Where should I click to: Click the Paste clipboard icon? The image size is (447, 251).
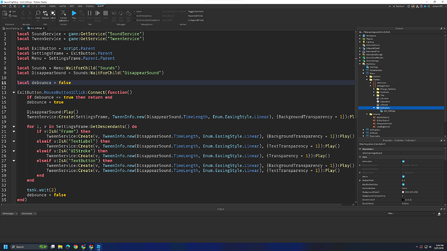pos(5,14)
